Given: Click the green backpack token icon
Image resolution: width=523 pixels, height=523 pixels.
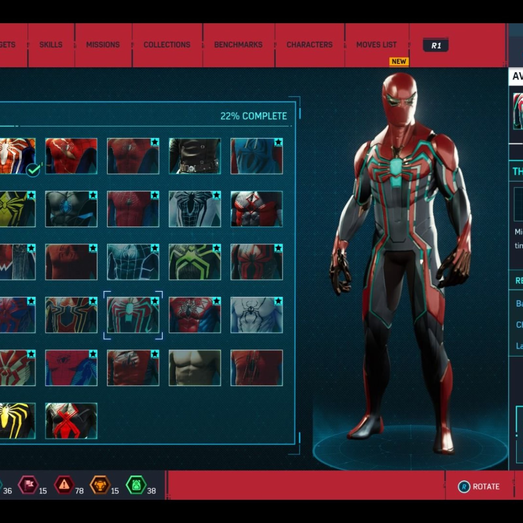Looking at the screenshot, I should (x=136, y=485).
